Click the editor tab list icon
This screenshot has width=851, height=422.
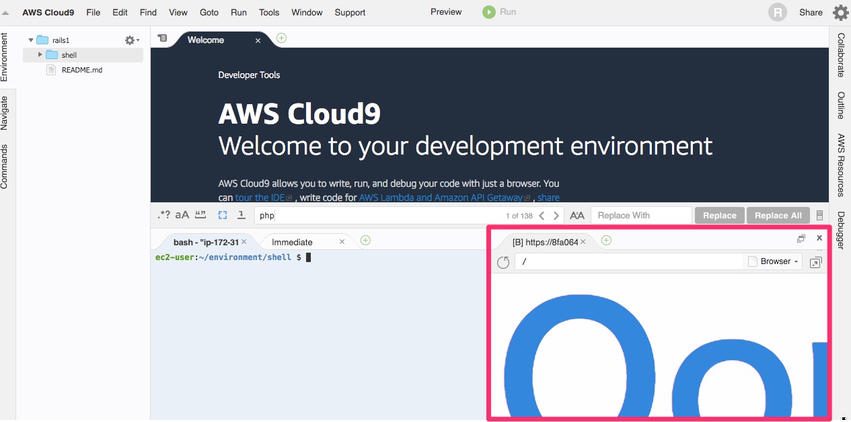tap(162, 38)
